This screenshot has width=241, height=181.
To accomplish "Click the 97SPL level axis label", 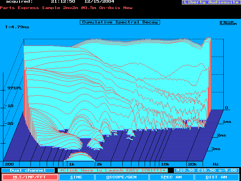I will [x=14, y=88].
